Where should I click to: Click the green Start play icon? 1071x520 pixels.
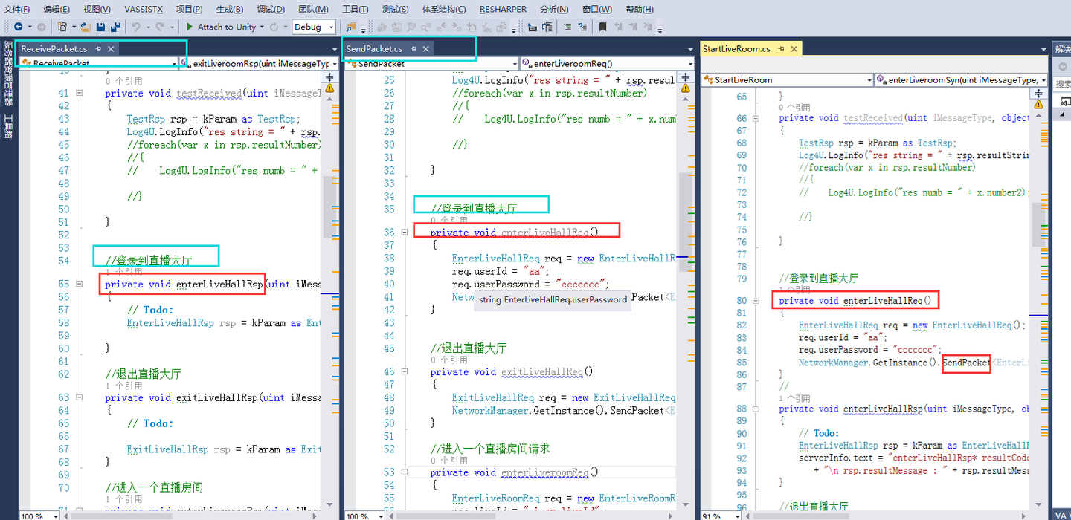tap(189, 27)
